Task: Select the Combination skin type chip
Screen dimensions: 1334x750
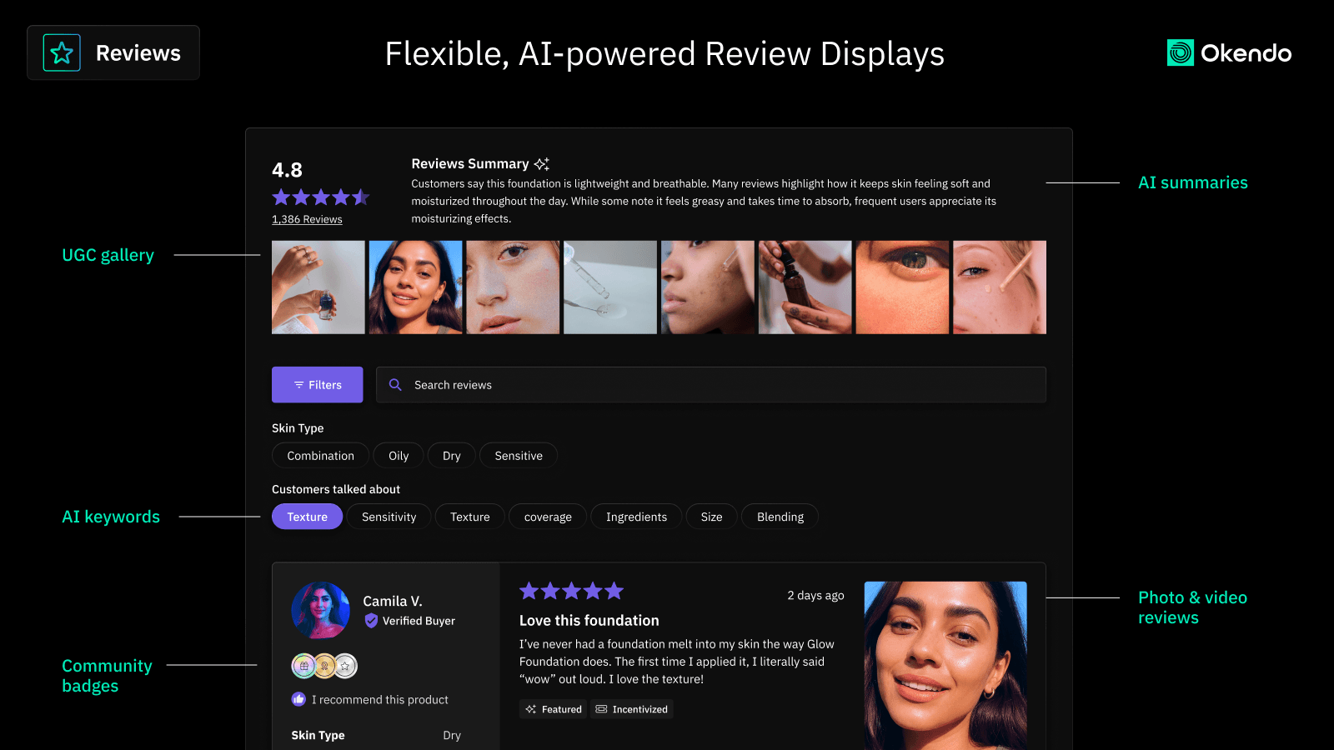Action: pos(320,456)
